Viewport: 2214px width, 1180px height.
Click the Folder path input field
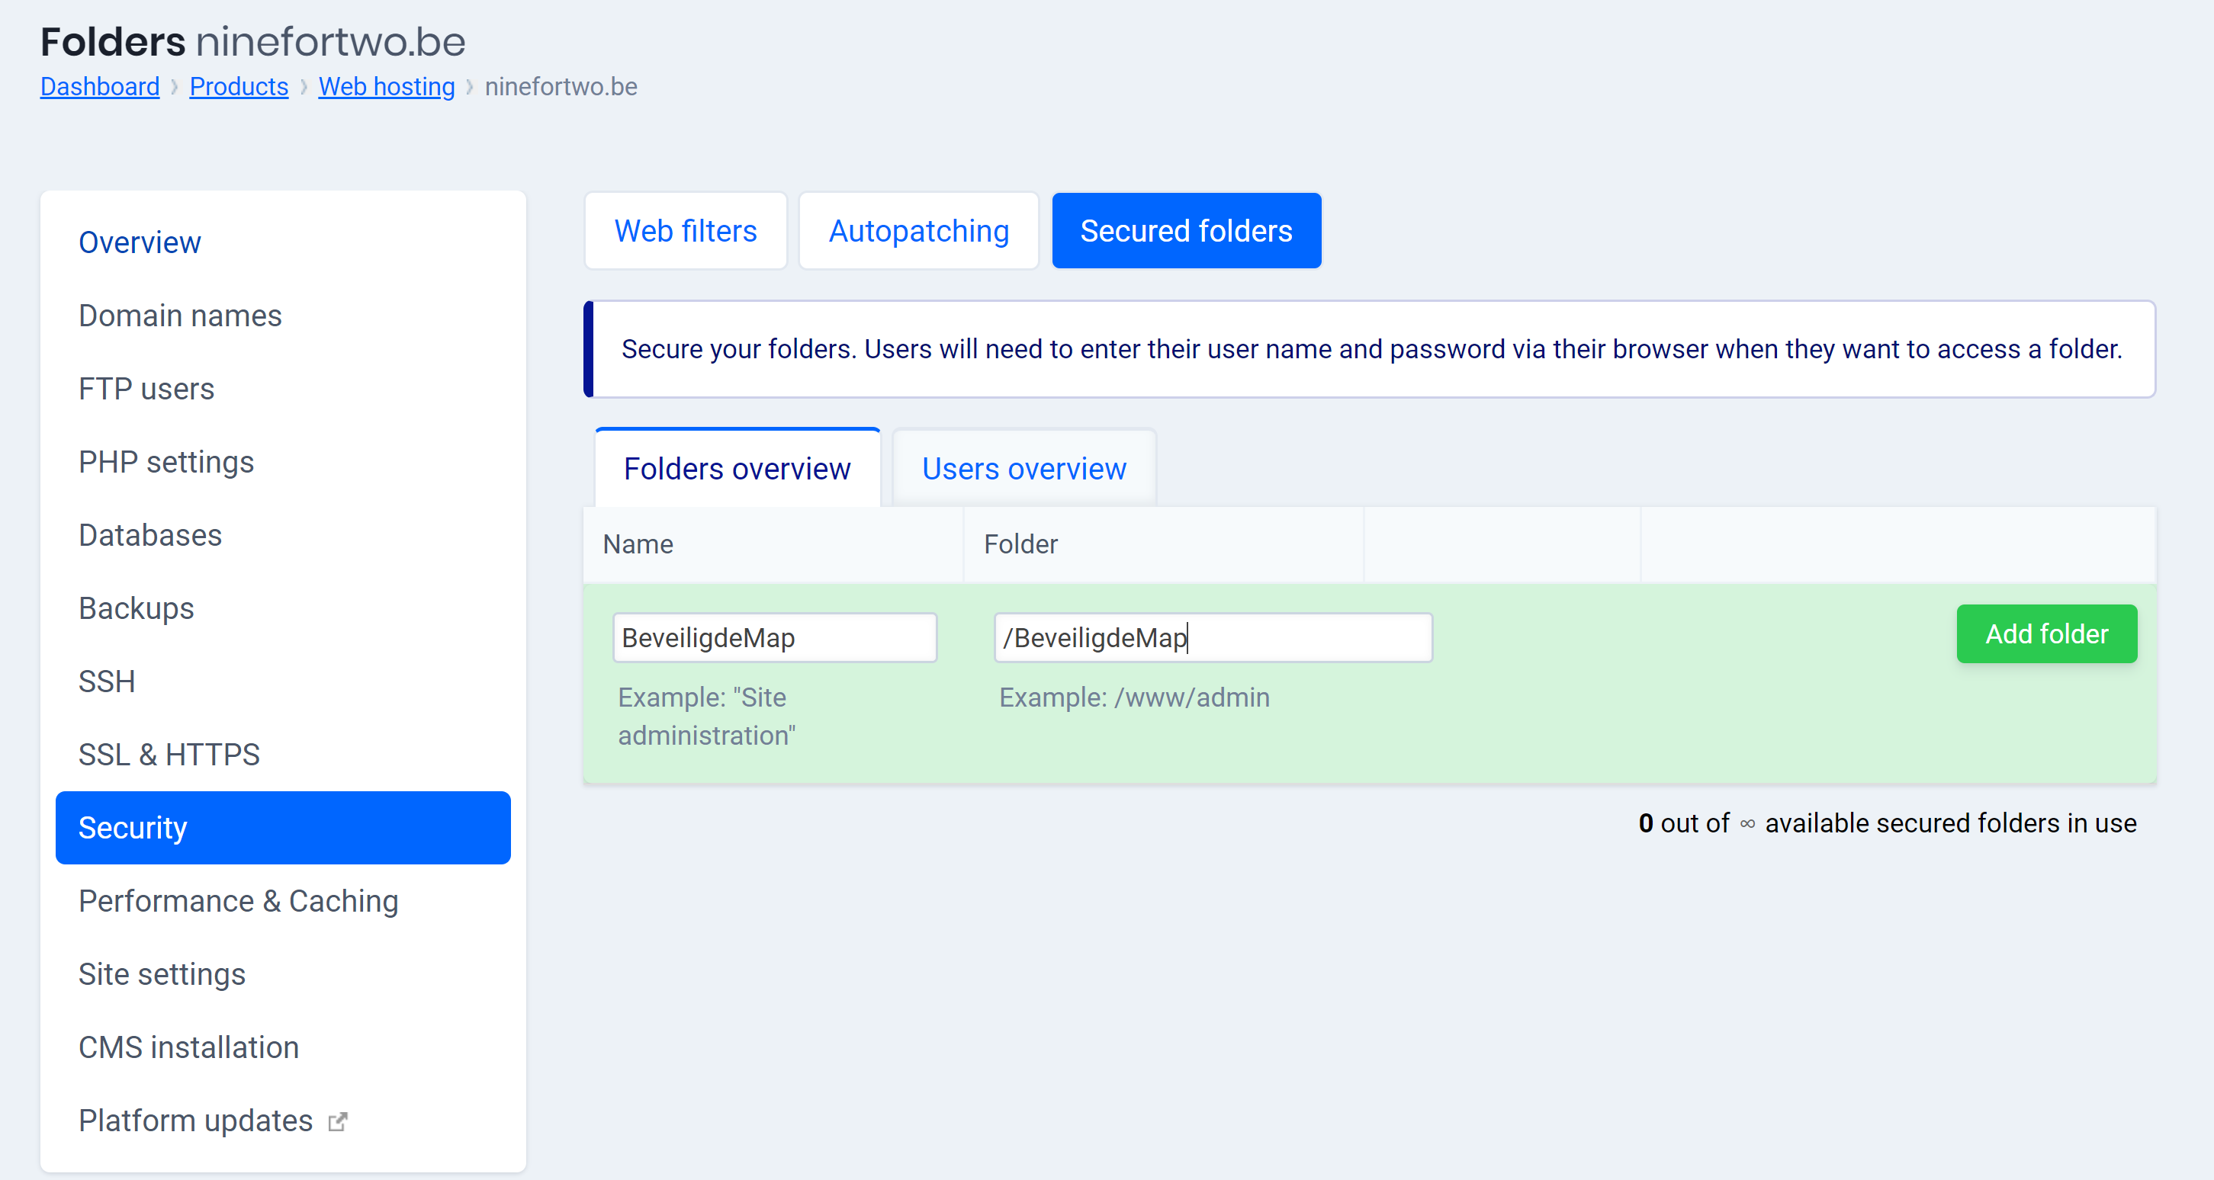[1212, 638]
